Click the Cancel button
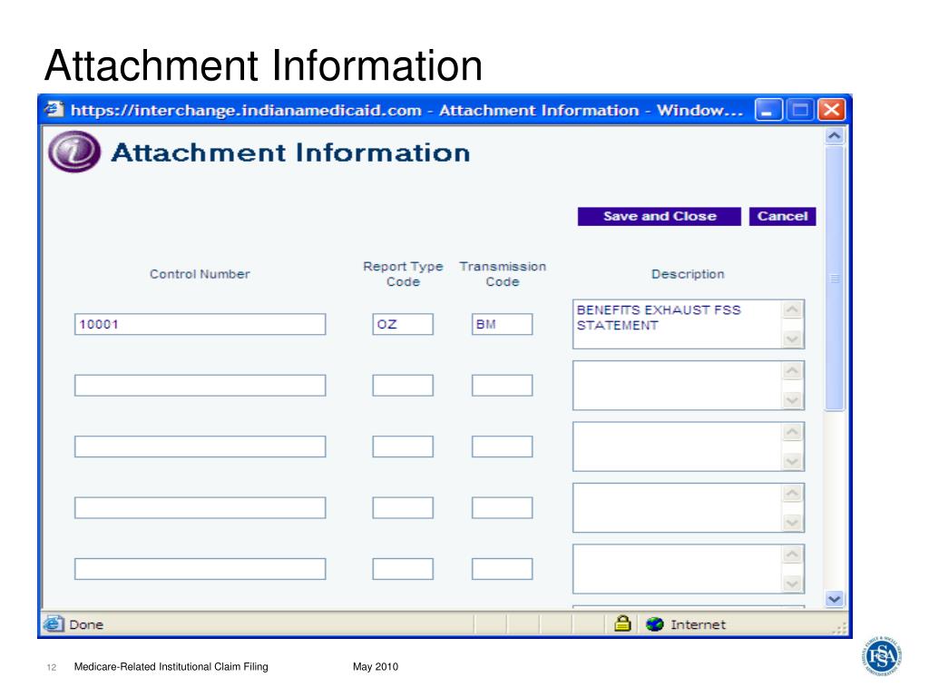 coord(783,216)
